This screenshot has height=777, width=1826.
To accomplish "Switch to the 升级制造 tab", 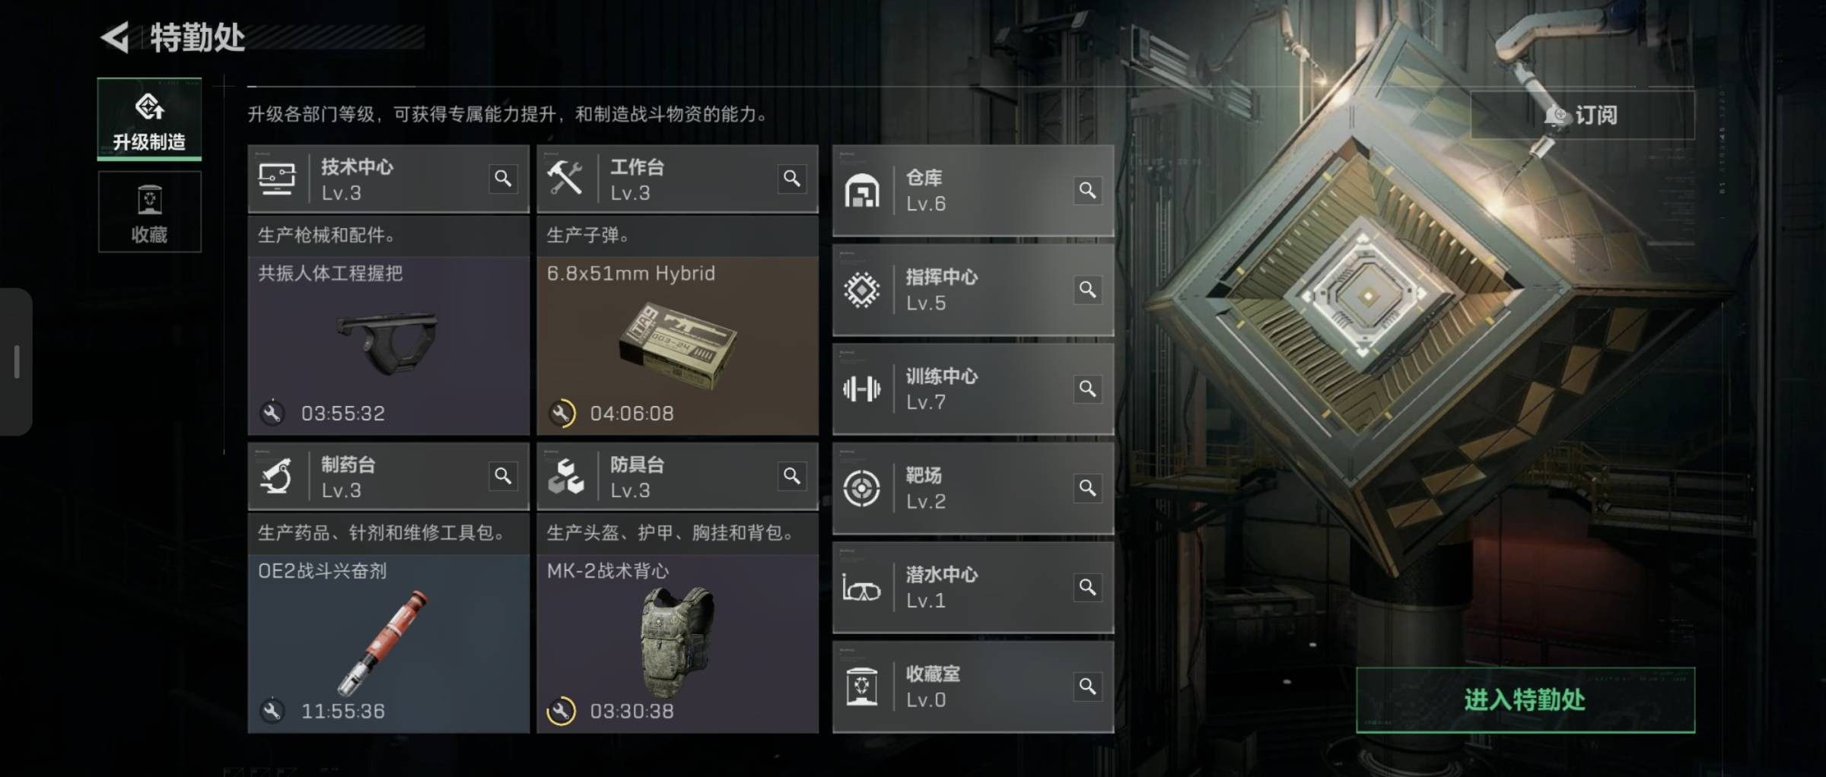I will [x=149, y=119].
